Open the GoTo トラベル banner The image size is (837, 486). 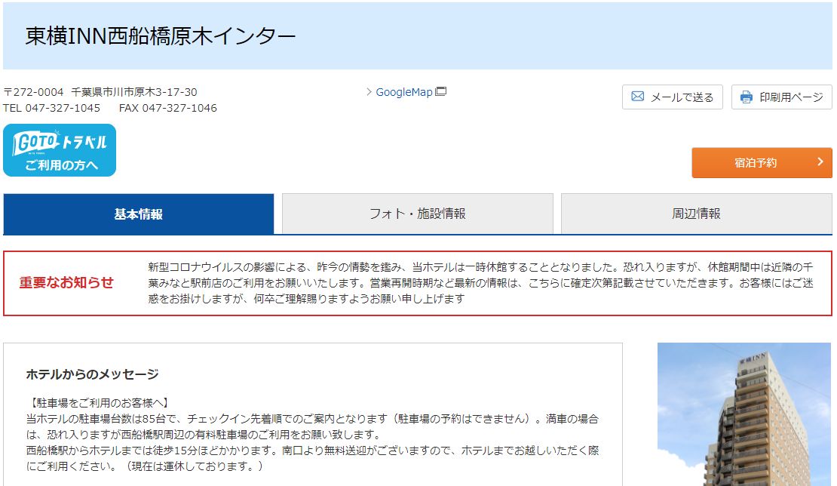[x=60, y=150]
